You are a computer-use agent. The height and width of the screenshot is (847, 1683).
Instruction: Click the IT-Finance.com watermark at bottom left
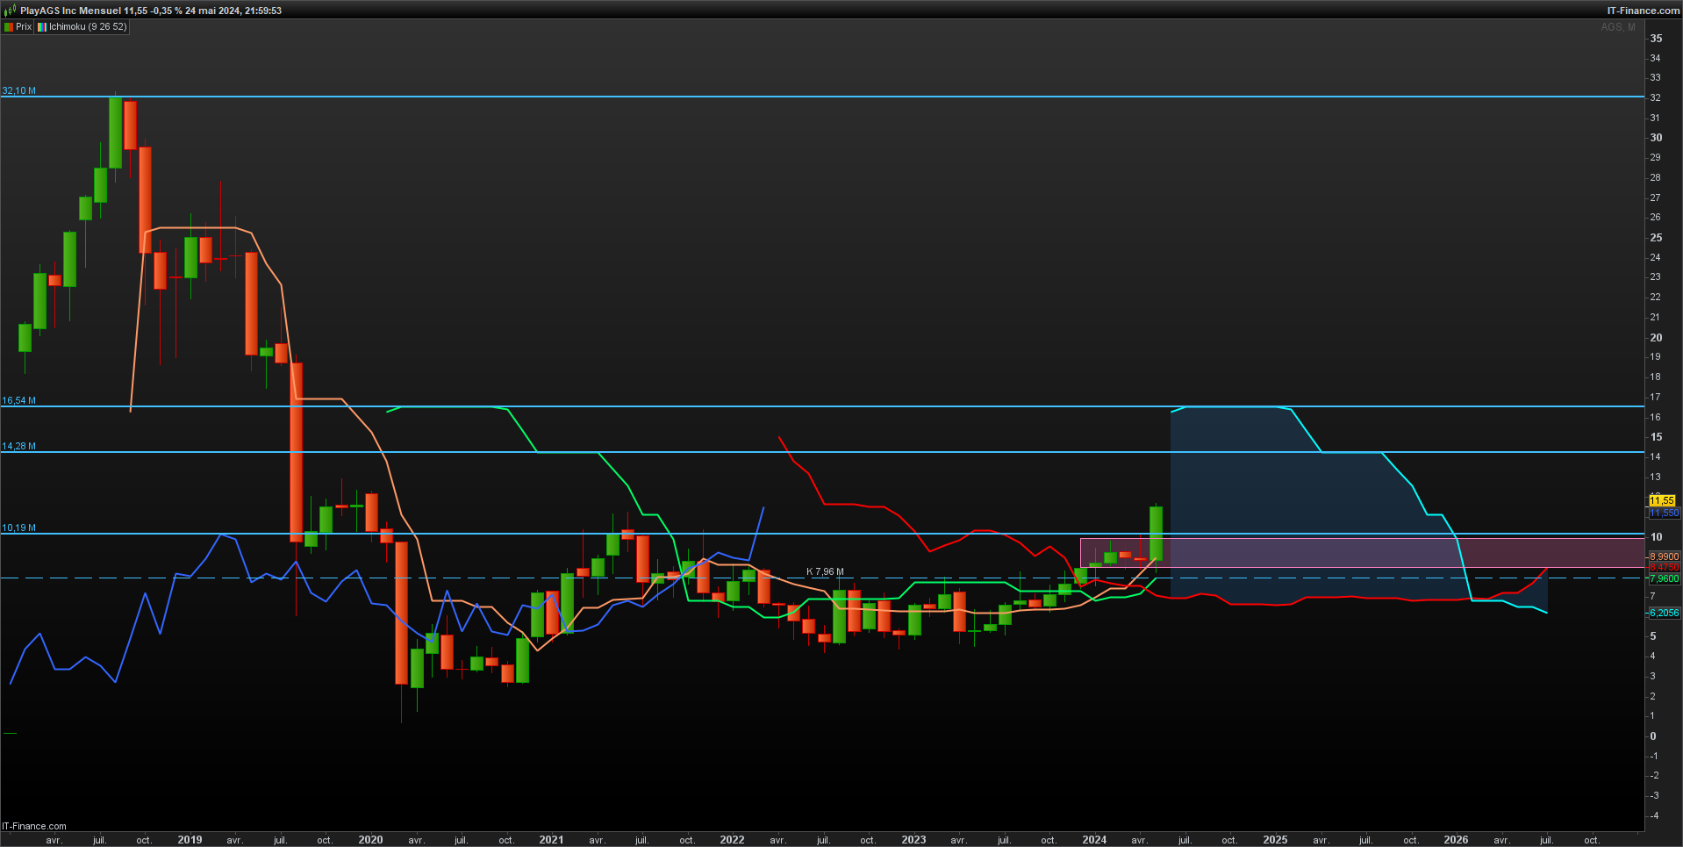pos(34,826)
